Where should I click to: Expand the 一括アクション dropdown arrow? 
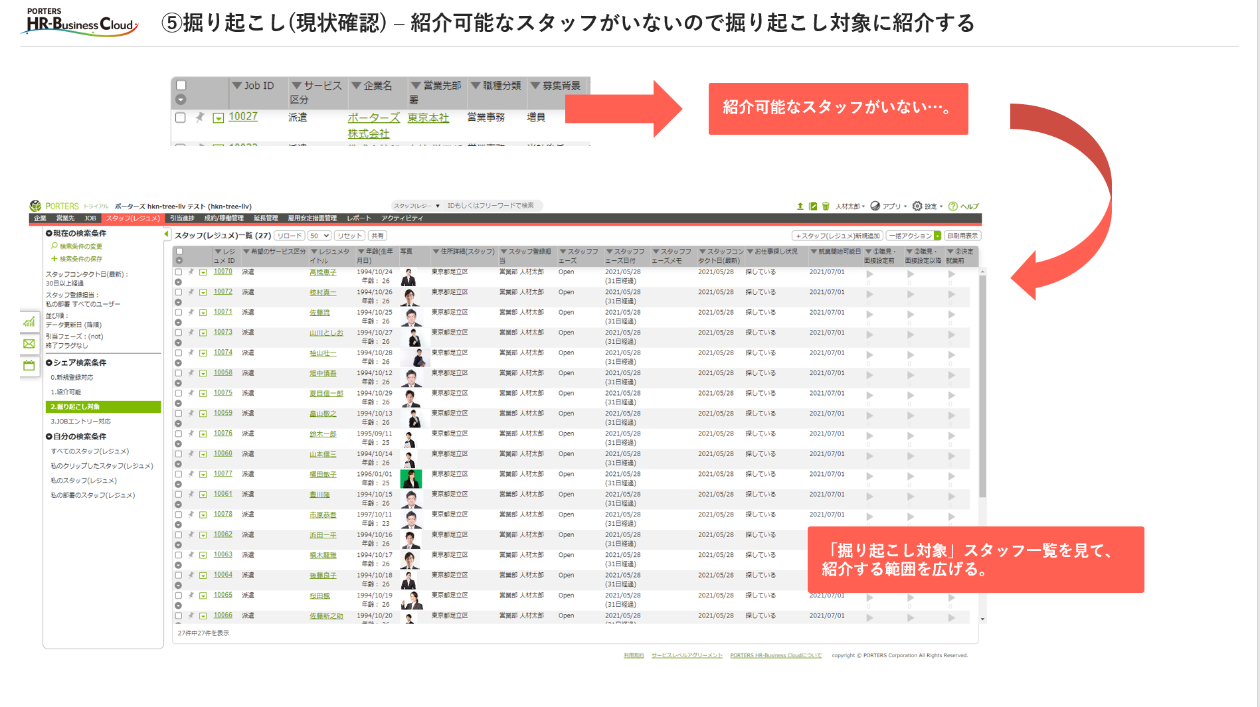click(937, 236)
